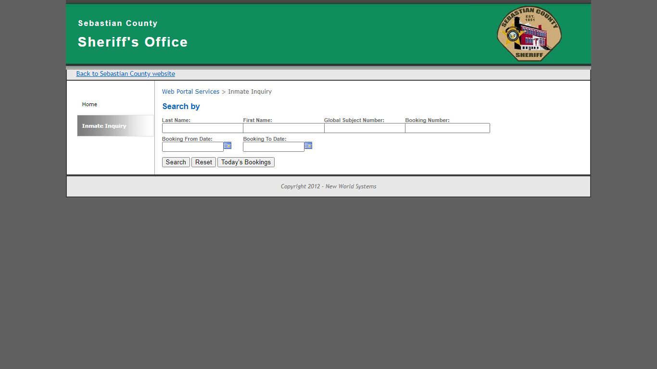This screenshot has height=369, width=657.
Task: Click the Sebastian County header text
Action: 118,23
